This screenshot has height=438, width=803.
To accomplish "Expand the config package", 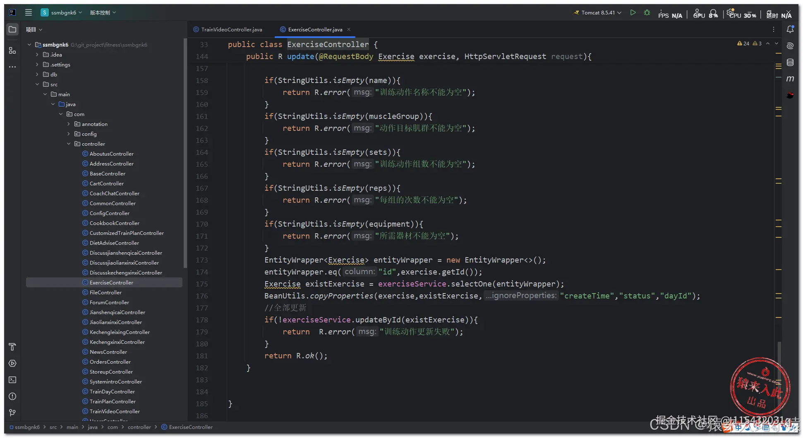I will [69, 134].
